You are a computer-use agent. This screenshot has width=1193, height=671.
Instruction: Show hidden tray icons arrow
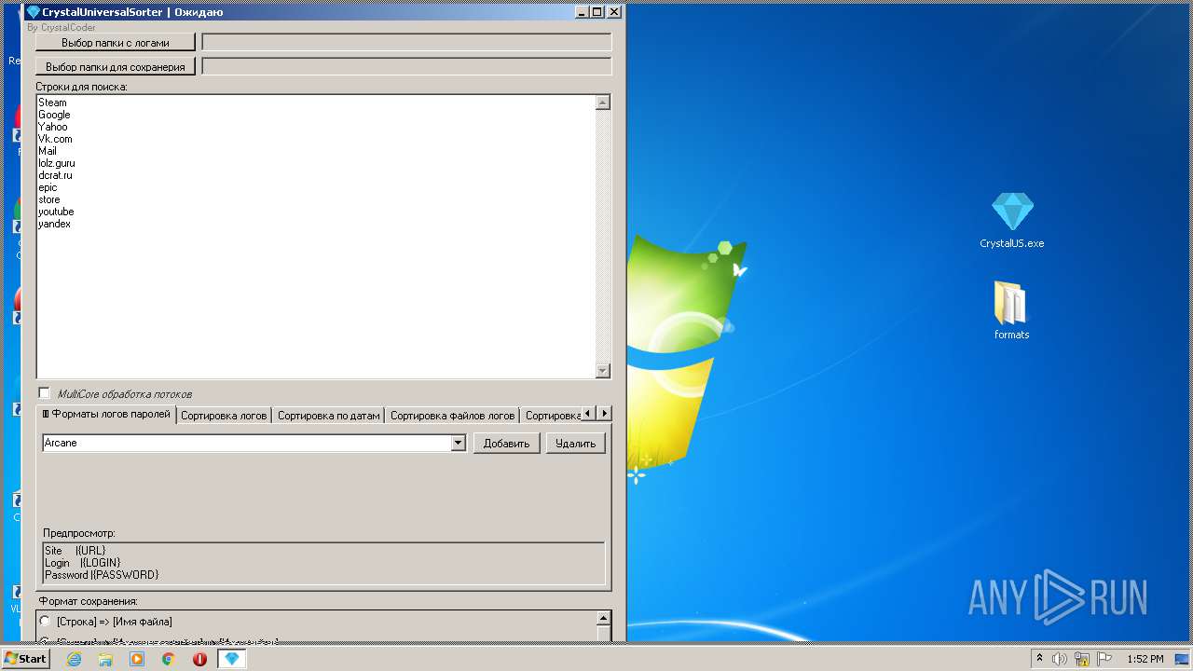(x=1039, y=659)
